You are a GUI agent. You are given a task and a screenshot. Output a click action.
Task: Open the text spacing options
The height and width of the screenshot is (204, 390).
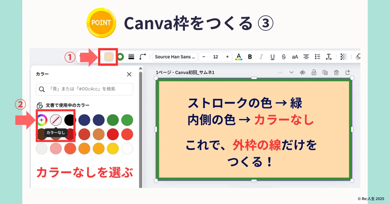[329, 57]
